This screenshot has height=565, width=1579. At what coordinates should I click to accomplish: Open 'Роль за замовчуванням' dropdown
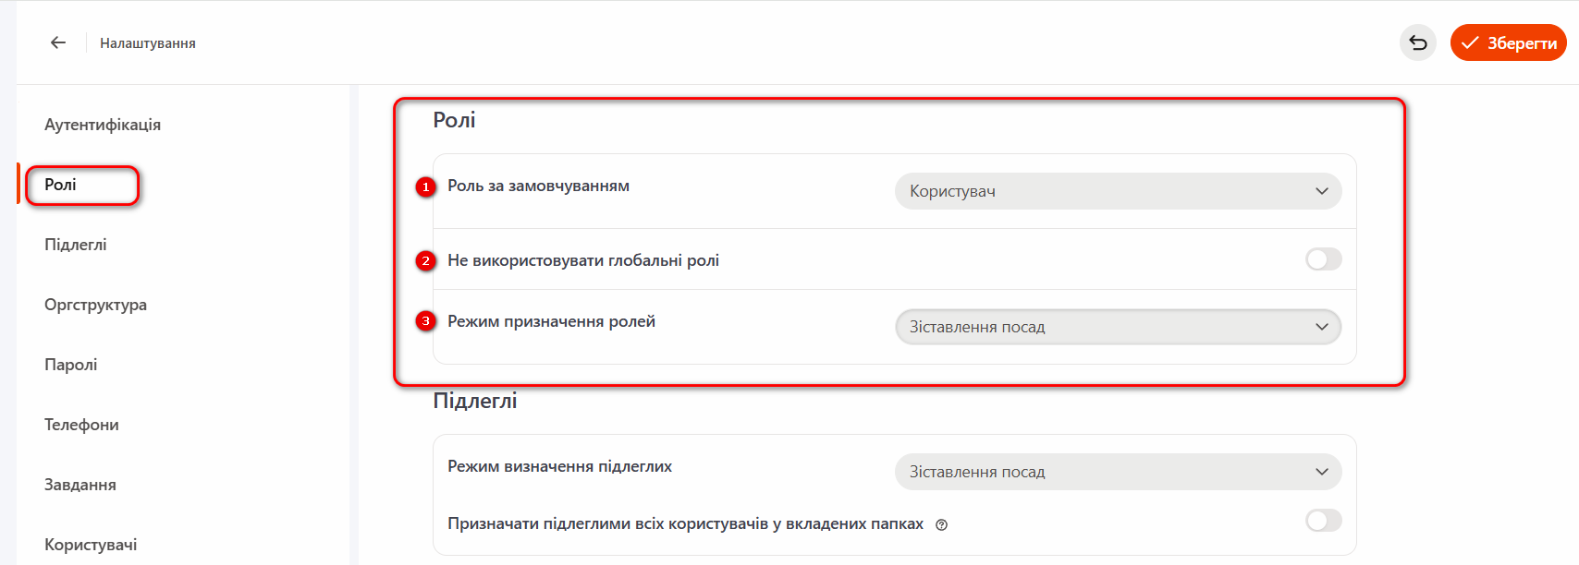pyautogui.click(x=1118, y=191)
